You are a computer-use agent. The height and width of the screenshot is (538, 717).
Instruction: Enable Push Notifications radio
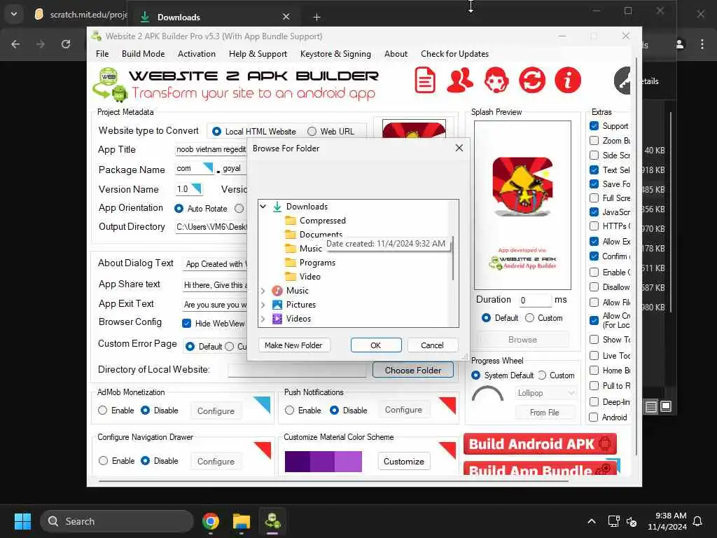(289, 411)
